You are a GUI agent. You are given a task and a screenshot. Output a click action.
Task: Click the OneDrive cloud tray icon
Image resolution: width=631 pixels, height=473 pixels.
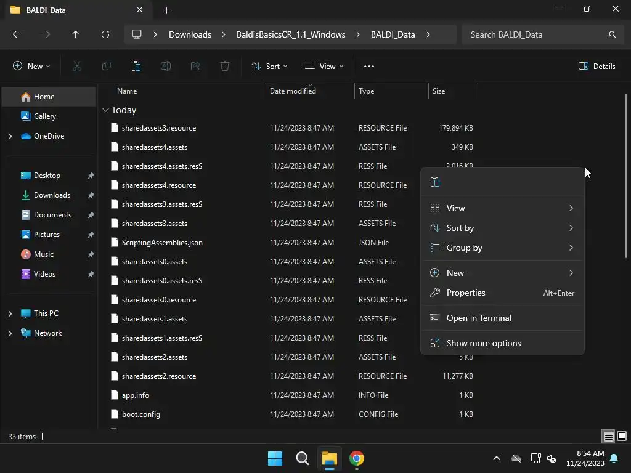pyautogui.click(x=516, y=458)
